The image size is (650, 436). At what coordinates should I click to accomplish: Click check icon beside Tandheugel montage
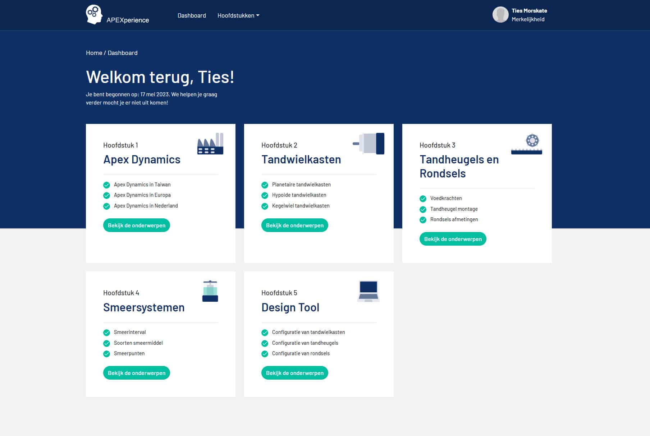point(423,209)
